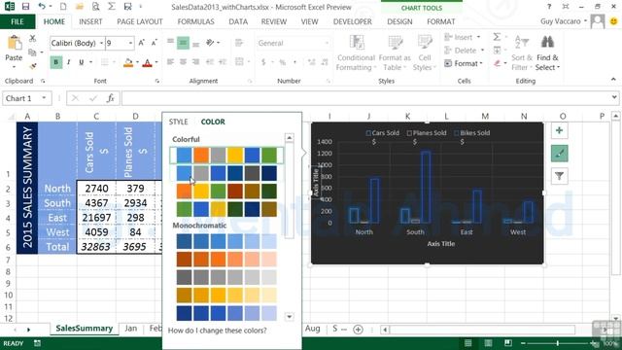Screen dimensions: 622x350
Task: Toggle Center alignment button
Action: point(183,62)
